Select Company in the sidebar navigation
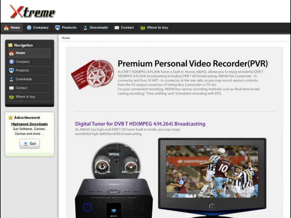 [30, 62]
